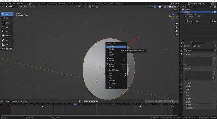The width and height of the screenshot is (217, 119).
Task: Collapse the Cube object in the outliner
Action: pos(183,12)
